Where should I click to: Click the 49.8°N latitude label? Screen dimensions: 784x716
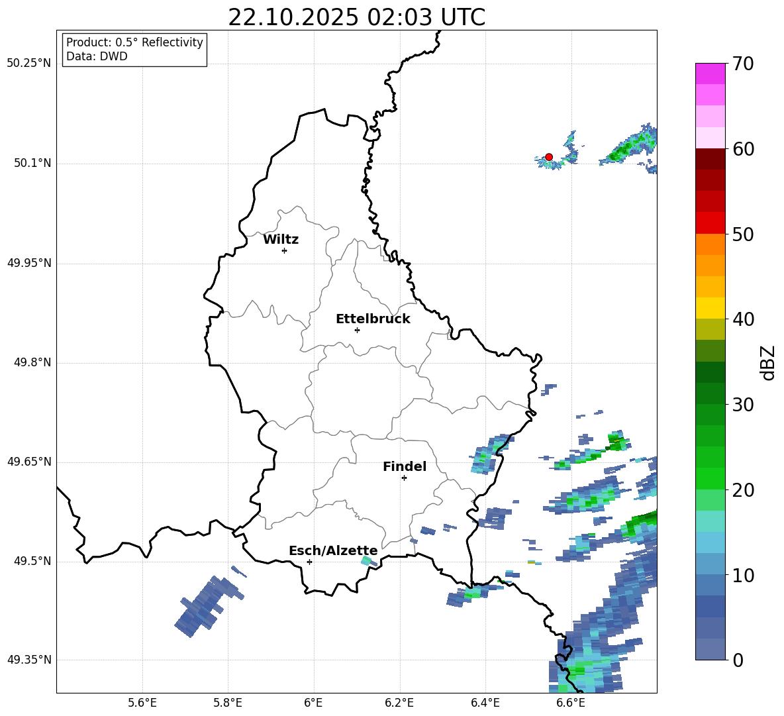point(32,362)
